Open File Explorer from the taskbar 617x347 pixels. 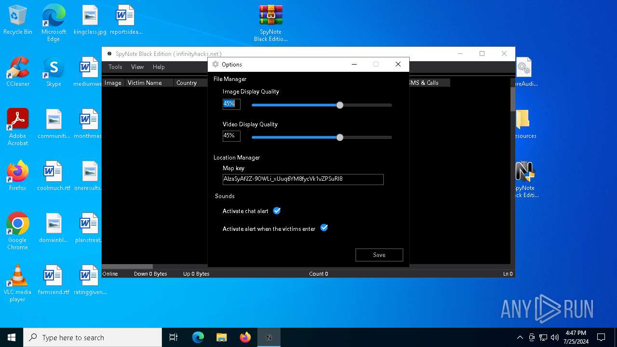click(222, 337)
